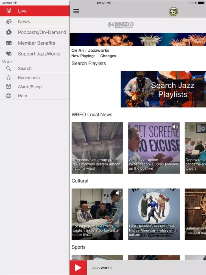Tap the On Air: Jazzworks text
This screenshot has height=275, width=206.
click(90, 51)
